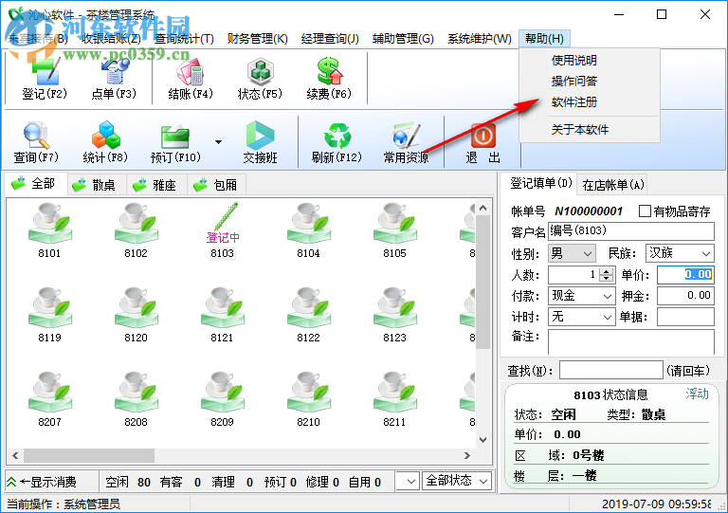Open the 点单(F3) ordering tool
The image size is (728, 513).
click(114, 78)
